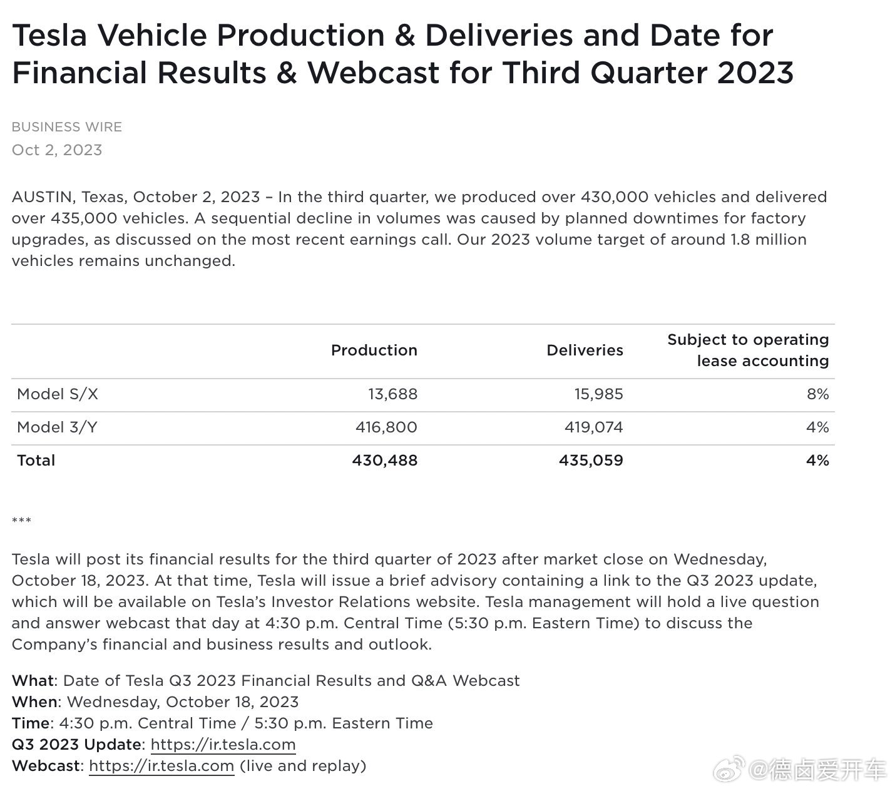895x791 pixels.
Task: Click the Weibo logo watermark icon
Action: 731,768
